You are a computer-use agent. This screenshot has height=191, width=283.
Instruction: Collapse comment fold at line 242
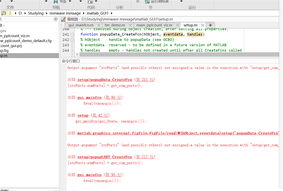(x=72, y=40)
